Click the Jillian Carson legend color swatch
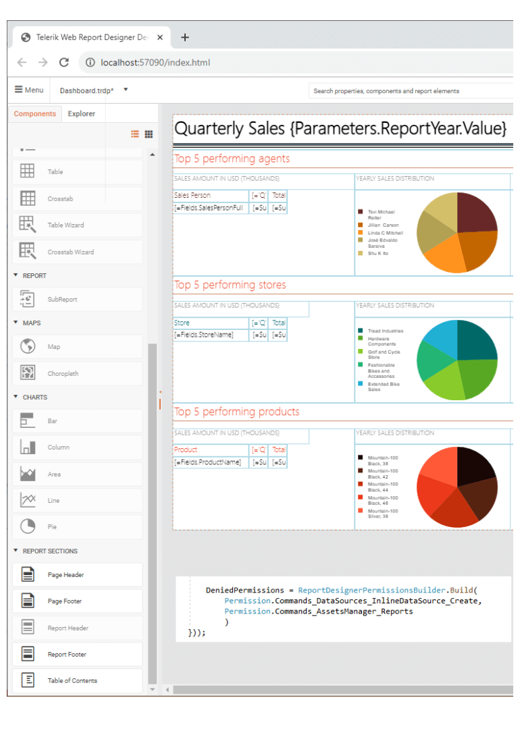The width and height of the screenshot is (520, 737). click(x=360, y=225)
